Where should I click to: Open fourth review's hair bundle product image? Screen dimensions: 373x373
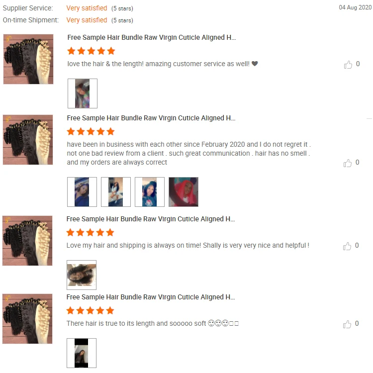point(27,318)
